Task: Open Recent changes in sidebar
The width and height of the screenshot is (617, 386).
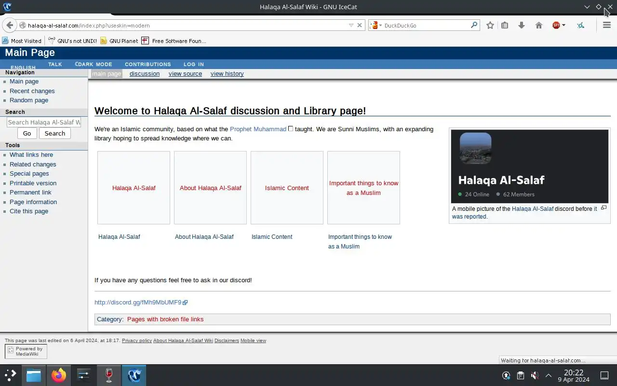Action: pyautogui.click(x=32, y=91)
